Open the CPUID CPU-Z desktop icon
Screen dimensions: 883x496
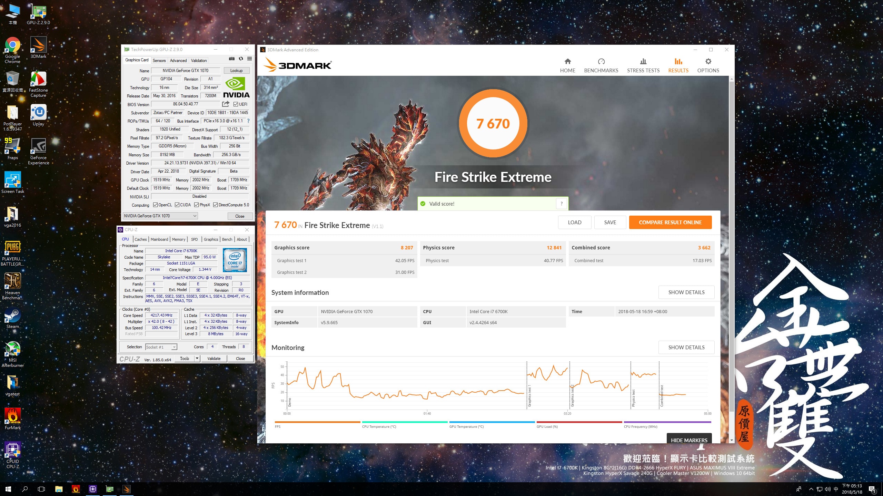[12, 455]
